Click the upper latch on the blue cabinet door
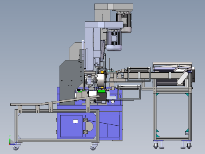This screenshot has height=154, width=205. point(85,120)
